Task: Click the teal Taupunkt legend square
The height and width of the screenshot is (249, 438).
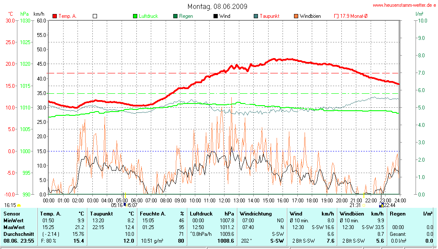Action: click(256, 16)
